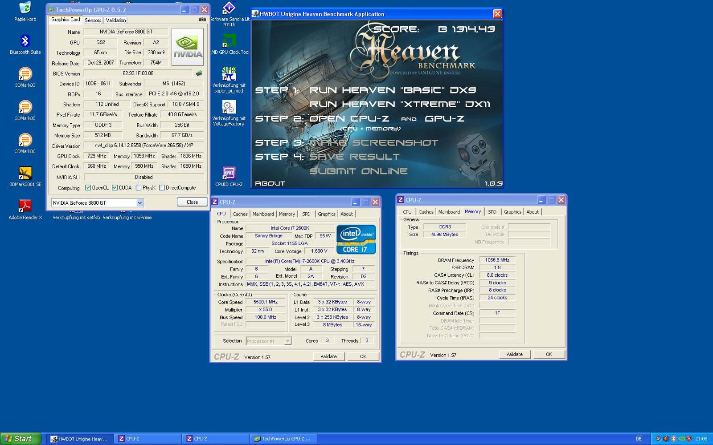
Task: Click Open CPU-Z in Heaven window
Action: pyautogui.click(x=349, y=118)
